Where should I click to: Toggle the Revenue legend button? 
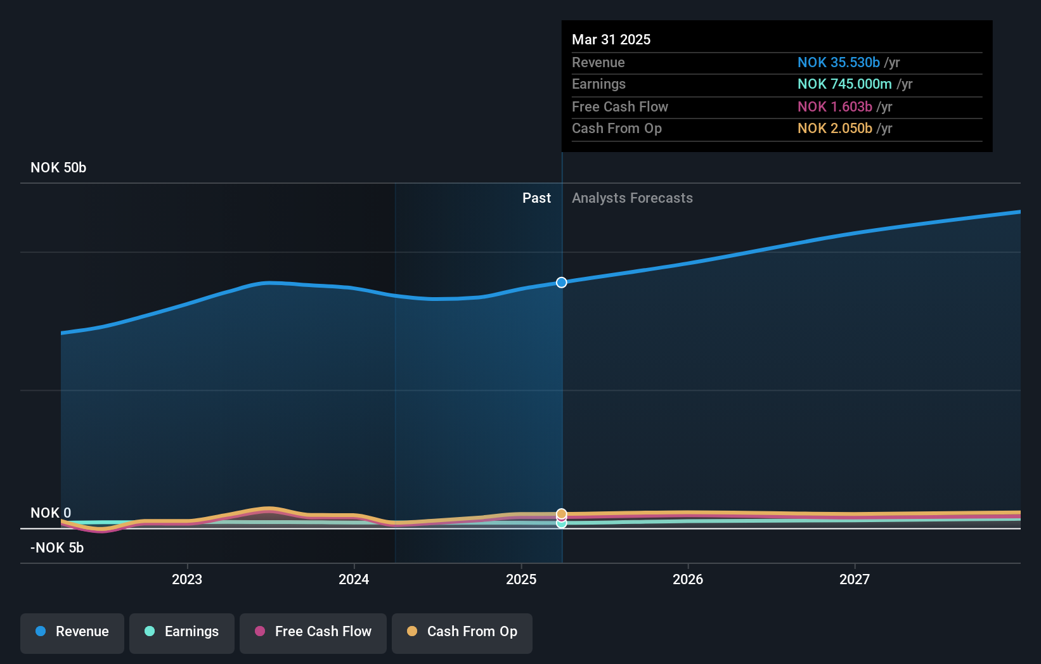coord(72,633)
